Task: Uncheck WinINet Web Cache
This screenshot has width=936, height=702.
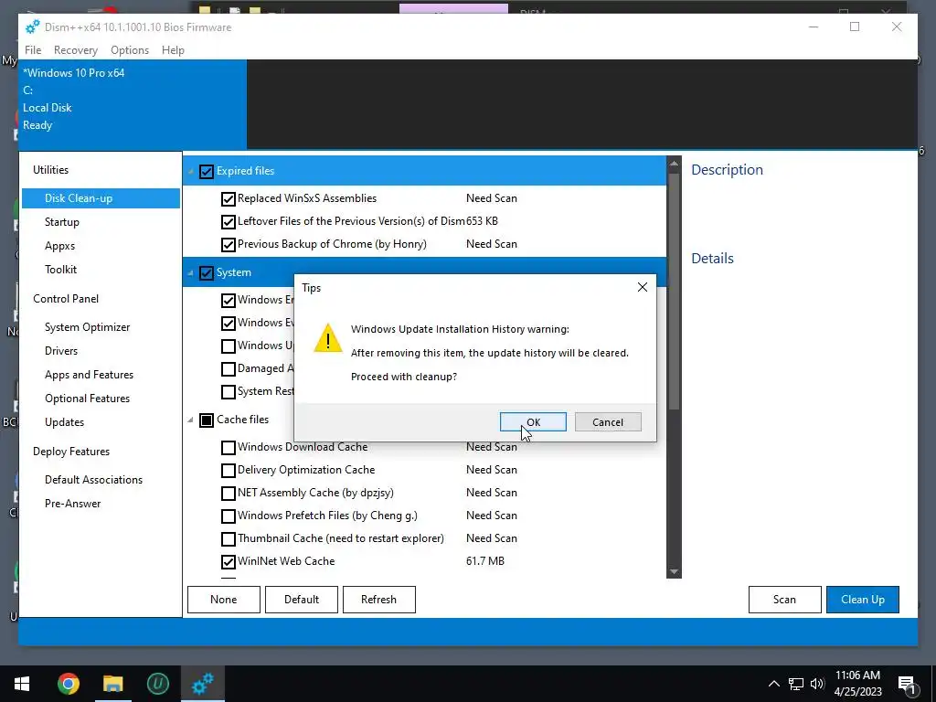Action: [228, 562]
